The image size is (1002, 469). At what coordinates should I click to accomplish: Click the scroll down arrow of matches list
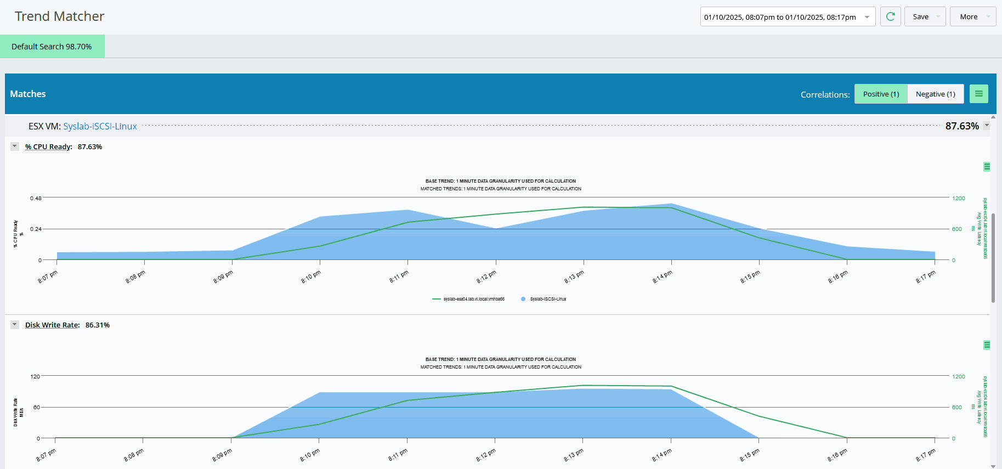click(993, 466)
